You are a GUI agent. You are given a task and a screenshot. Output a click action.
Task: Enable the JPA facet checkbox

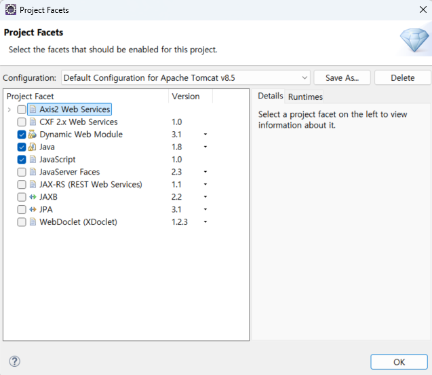pos(22,210)
